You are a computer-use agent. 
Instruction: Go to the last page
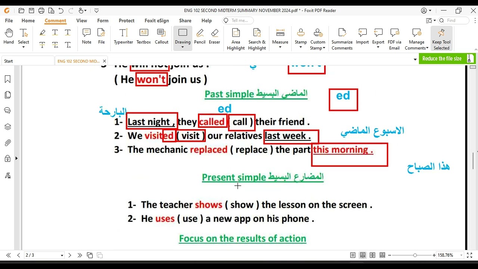[80, 255]
